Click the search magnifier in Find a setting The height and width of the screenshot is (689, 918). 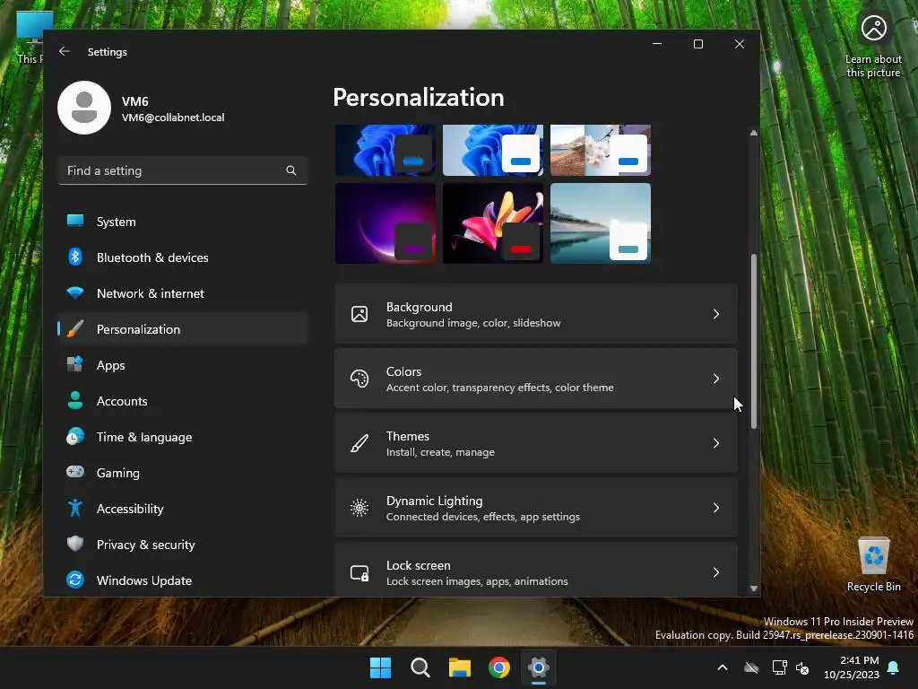(291, 170)
